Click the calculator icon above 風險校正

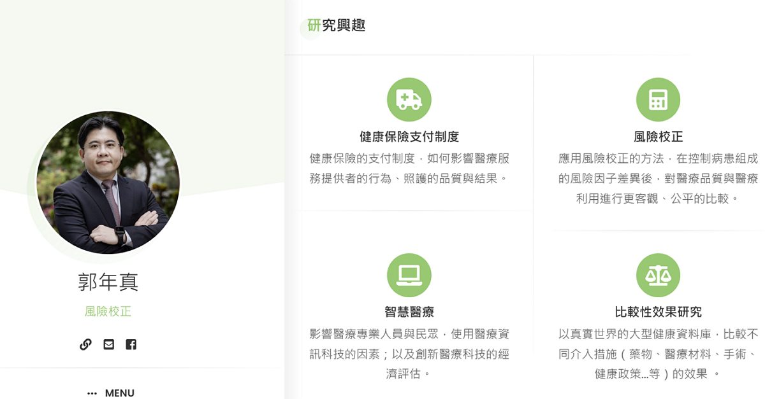pyautogui.click(x=659, y=99)
